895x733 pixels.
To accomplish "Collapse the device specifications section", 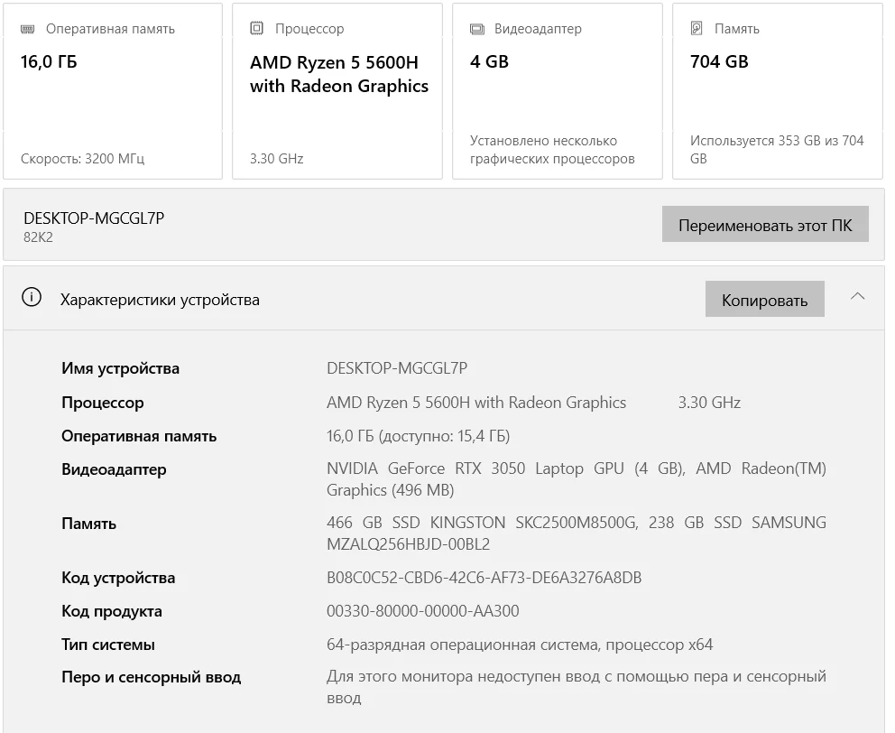I will pyautogui.click(x=857, y=297).
